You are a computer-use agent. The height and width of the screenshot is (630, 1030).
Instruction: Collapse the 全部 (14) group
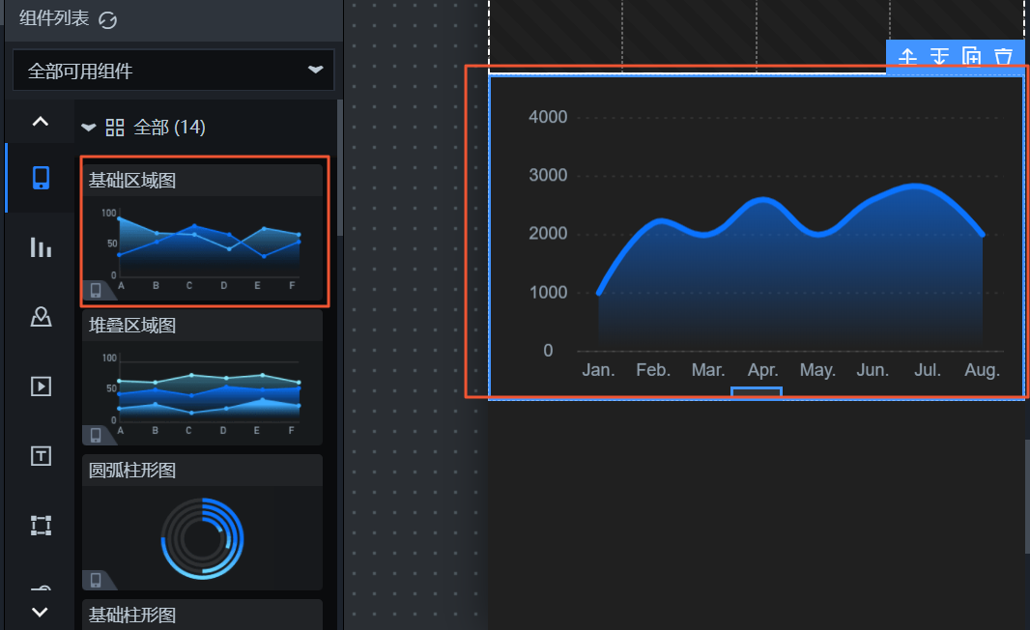coord(89,128)
